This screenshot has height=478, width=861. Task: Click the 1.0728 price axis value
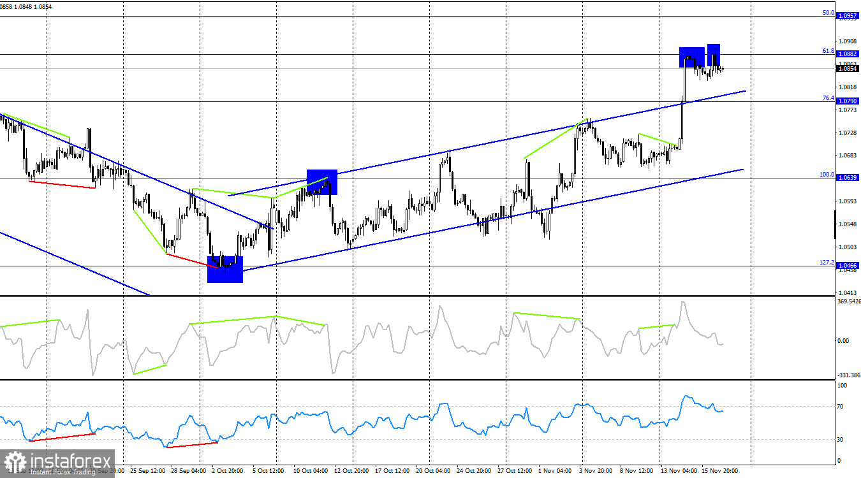[848, 133]
